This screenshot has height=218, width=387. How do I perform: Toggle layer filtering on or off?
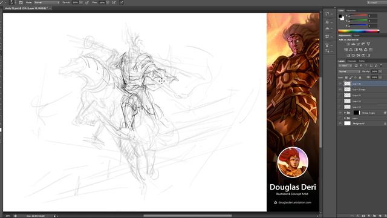click(x=381, y=65)
